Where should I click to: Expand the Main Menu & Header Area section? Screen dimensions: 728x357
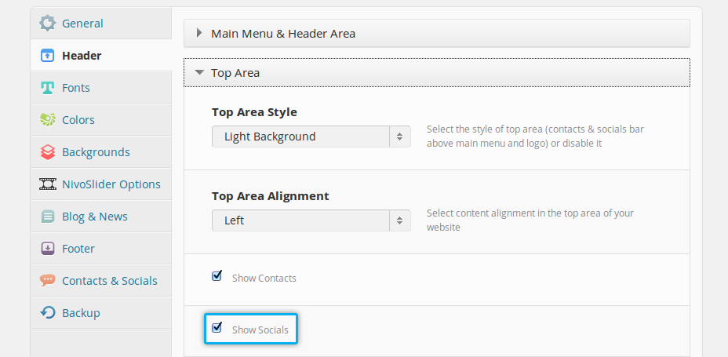[282, 34]
